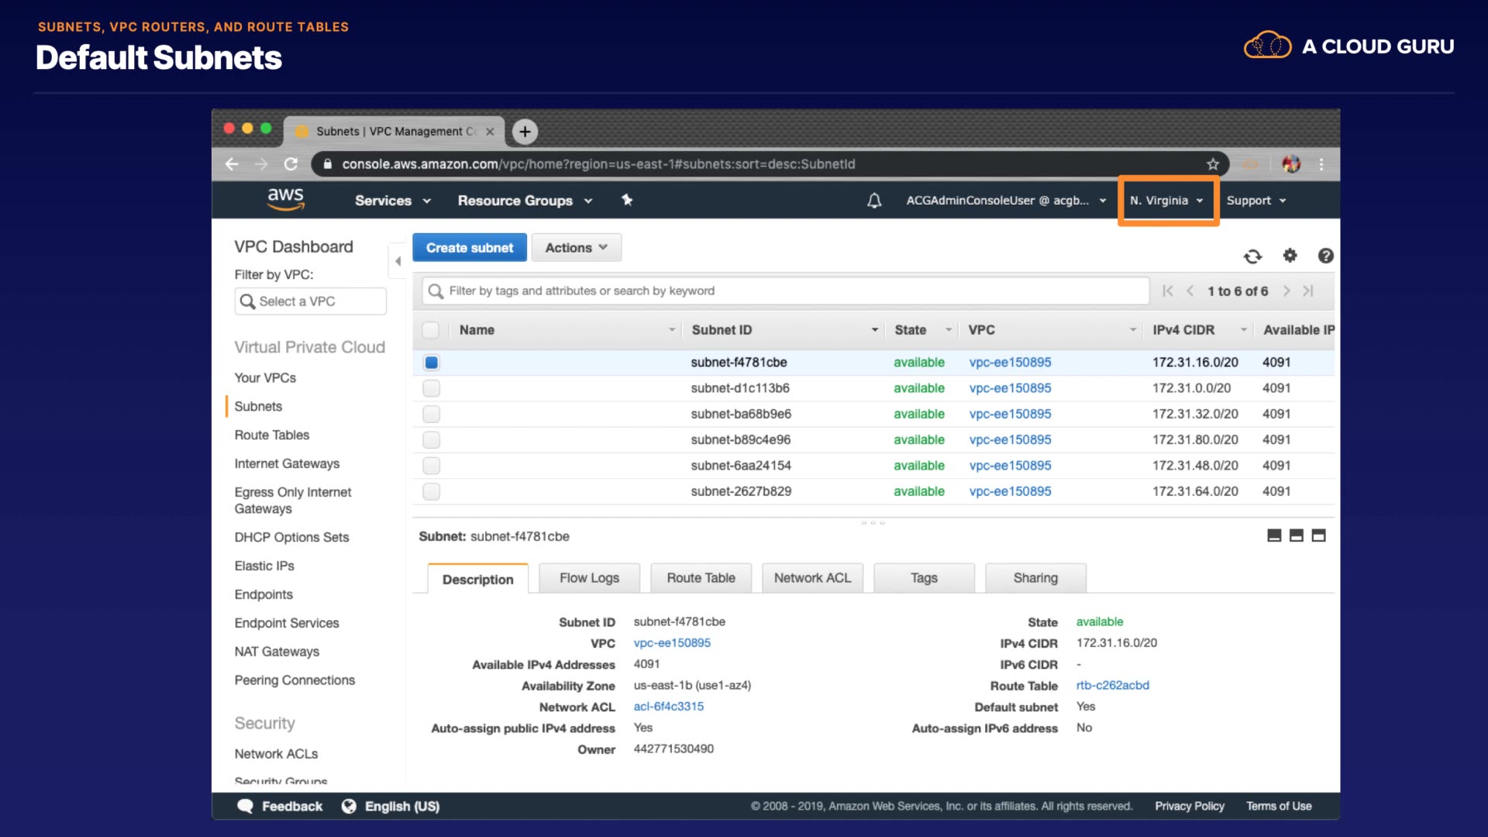Open the Actions dropdown
Viewport: 1488px width, 837px height.
point(576,248)
